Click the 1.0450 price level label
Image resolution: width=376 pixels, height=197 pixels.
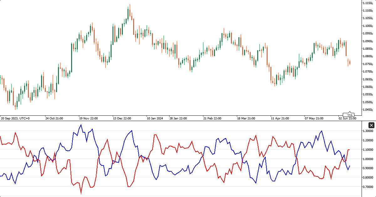[x=368, y=110]
